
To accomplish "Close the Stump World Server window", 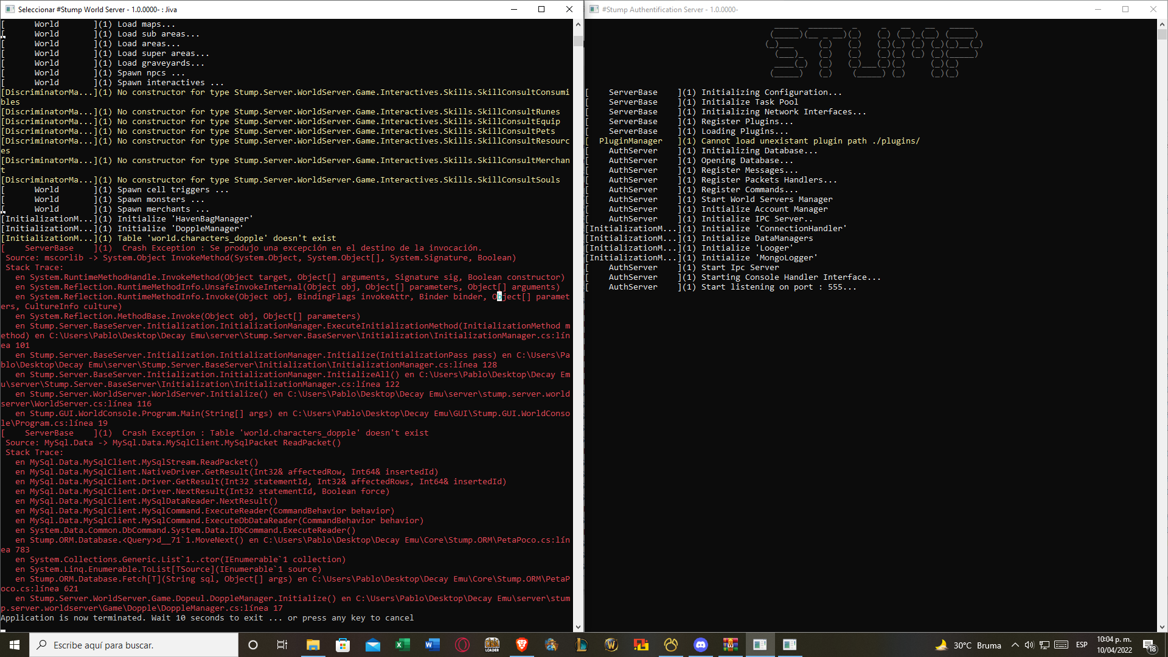I will coord(569,9).
